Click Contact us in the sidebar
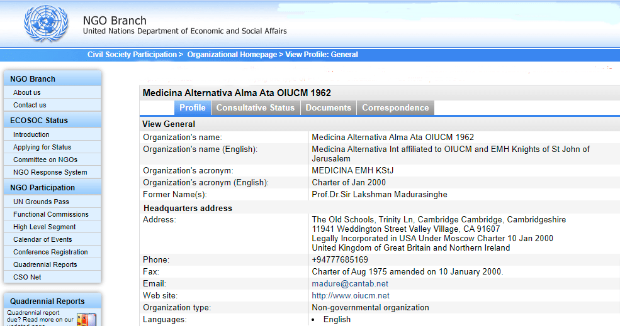The width and height of the screenshot is (620, 326). (x=30, y=105)
